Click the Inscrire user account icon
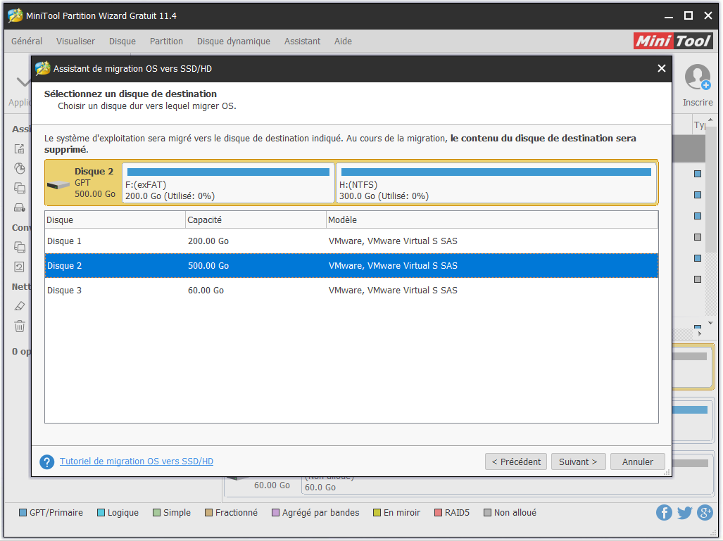The width and height of the screenshot is (723, 541). pyautogui.click(x=697, y=77)
